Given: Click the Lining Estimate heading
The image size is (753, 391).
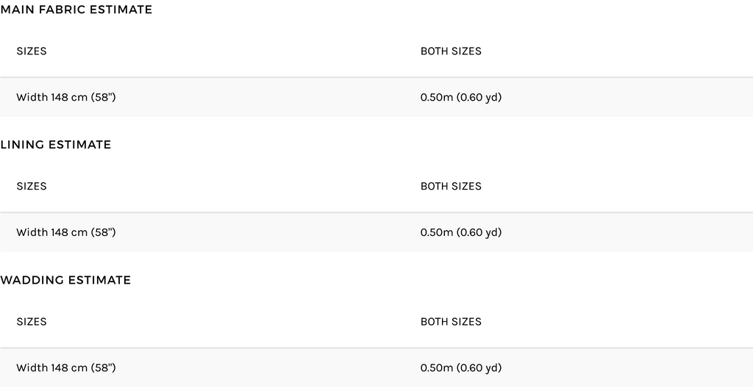Looking at the screenshot, I should click(56, 145).
